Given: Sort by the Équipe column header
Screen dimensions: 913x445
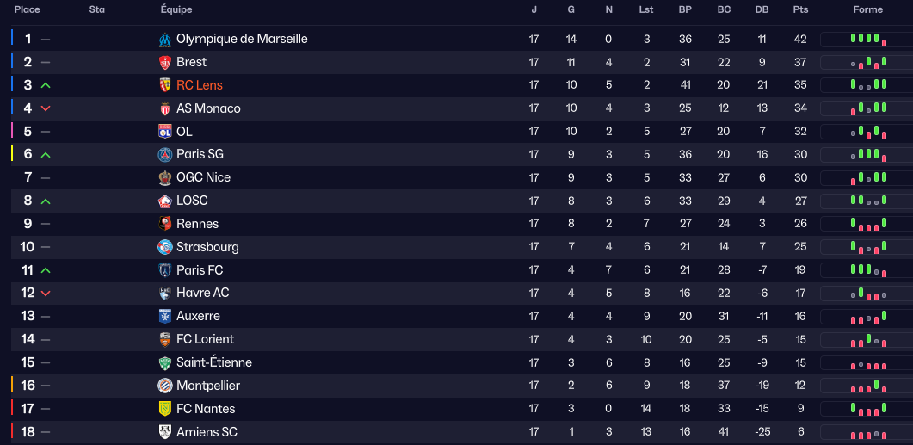Looking at the screenshot, I should click(x=176, y=9).
